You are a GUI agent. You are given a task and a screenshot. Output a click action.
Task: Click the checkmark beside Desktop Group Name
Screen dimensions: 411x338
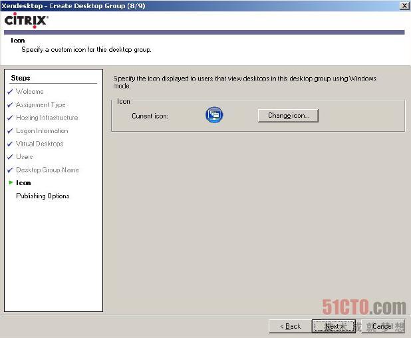[x=10, y=170]
